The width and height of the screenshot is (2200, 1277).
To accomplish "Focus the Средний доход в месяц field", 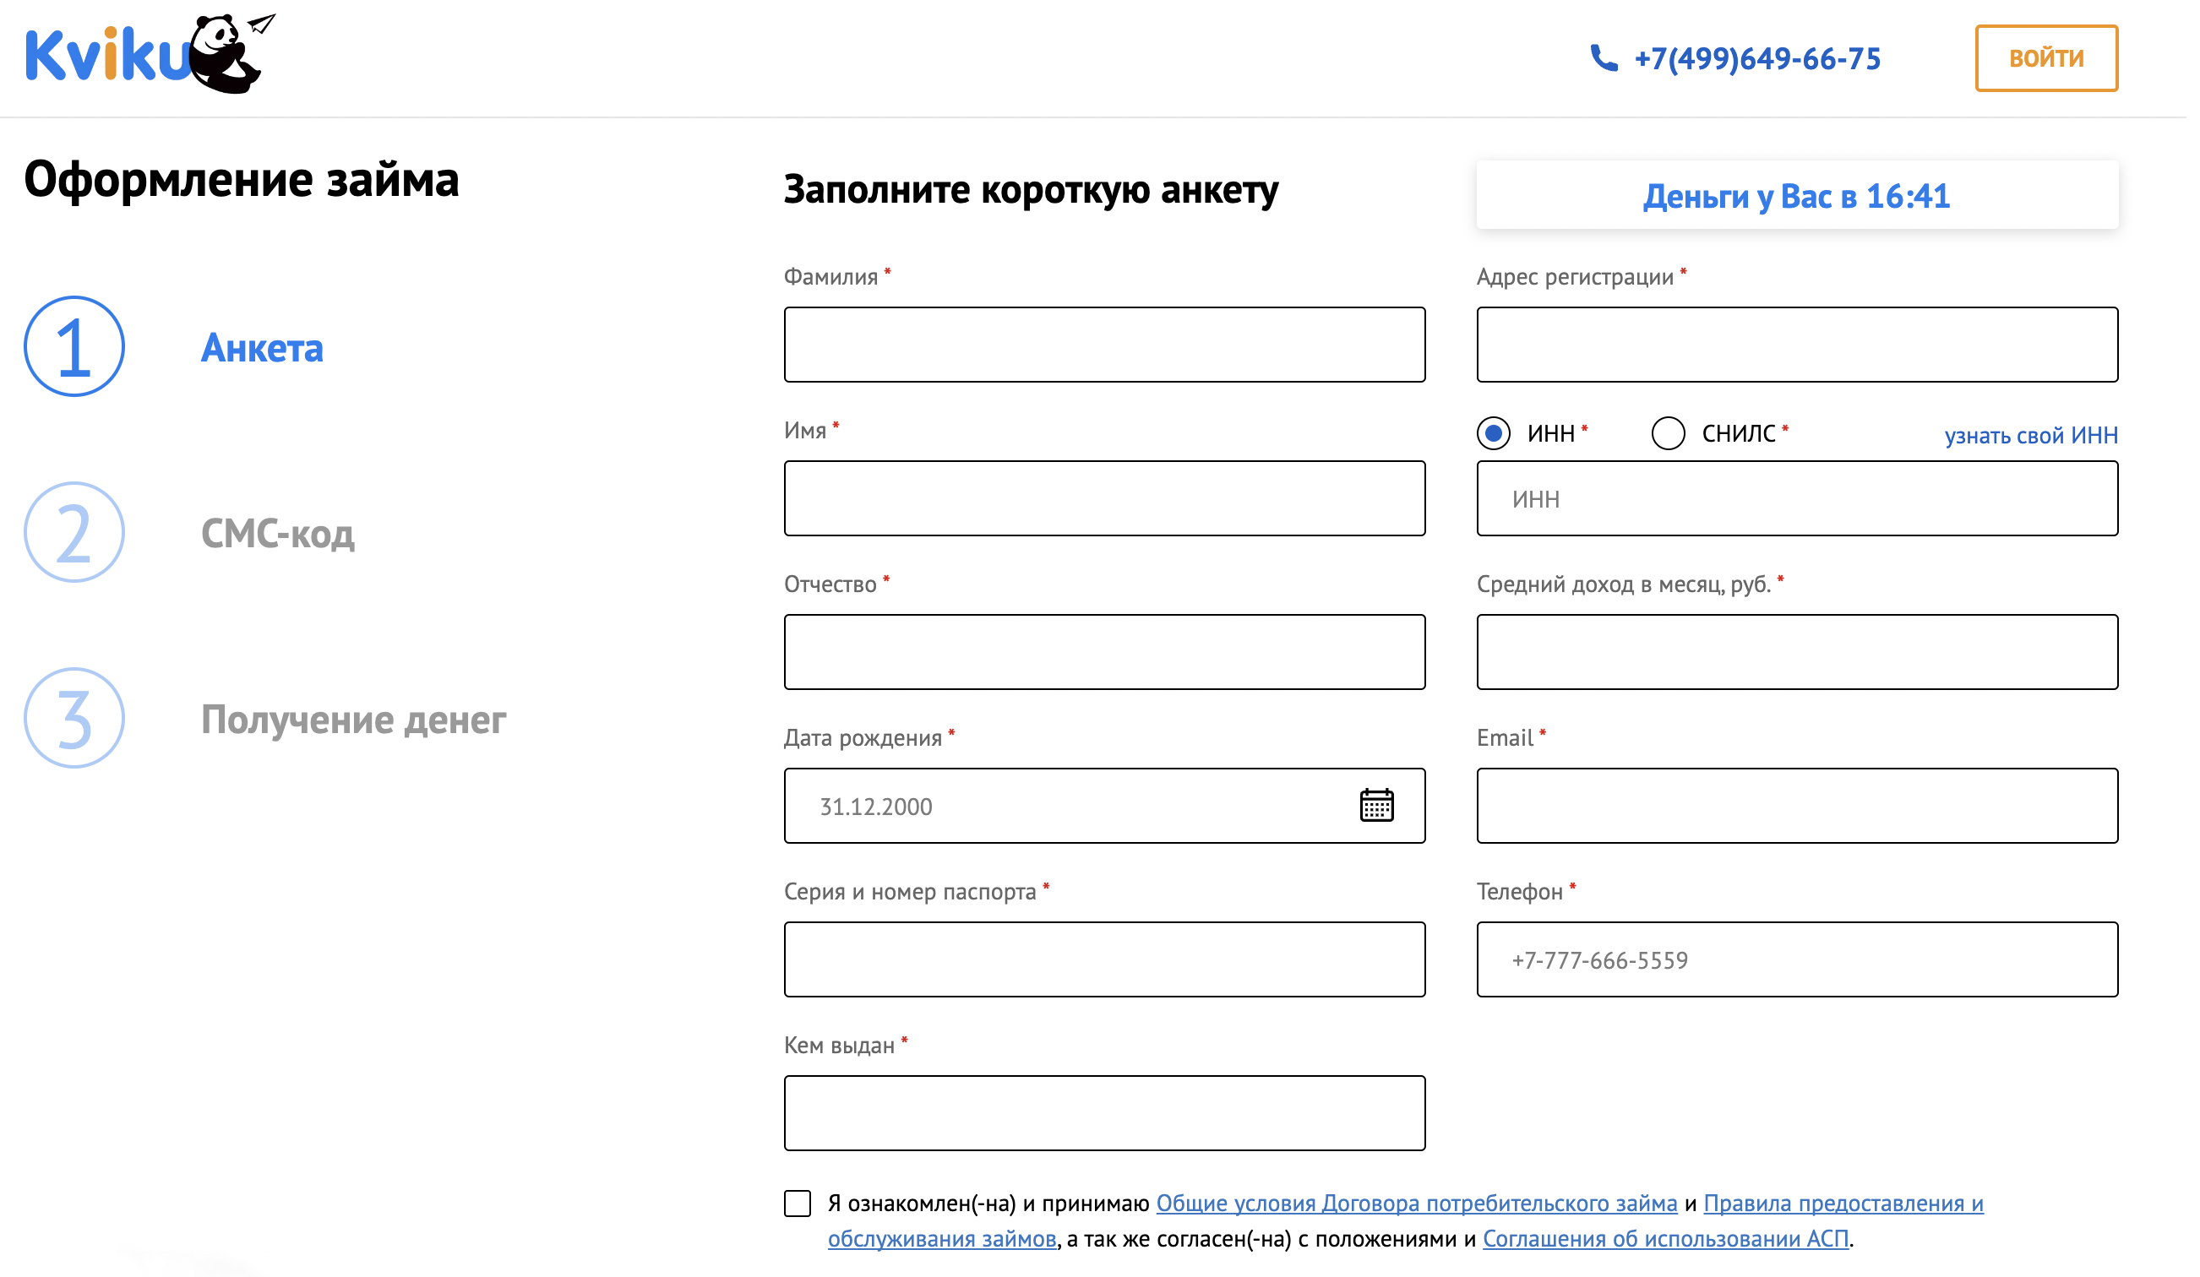I will (1799, 652).
